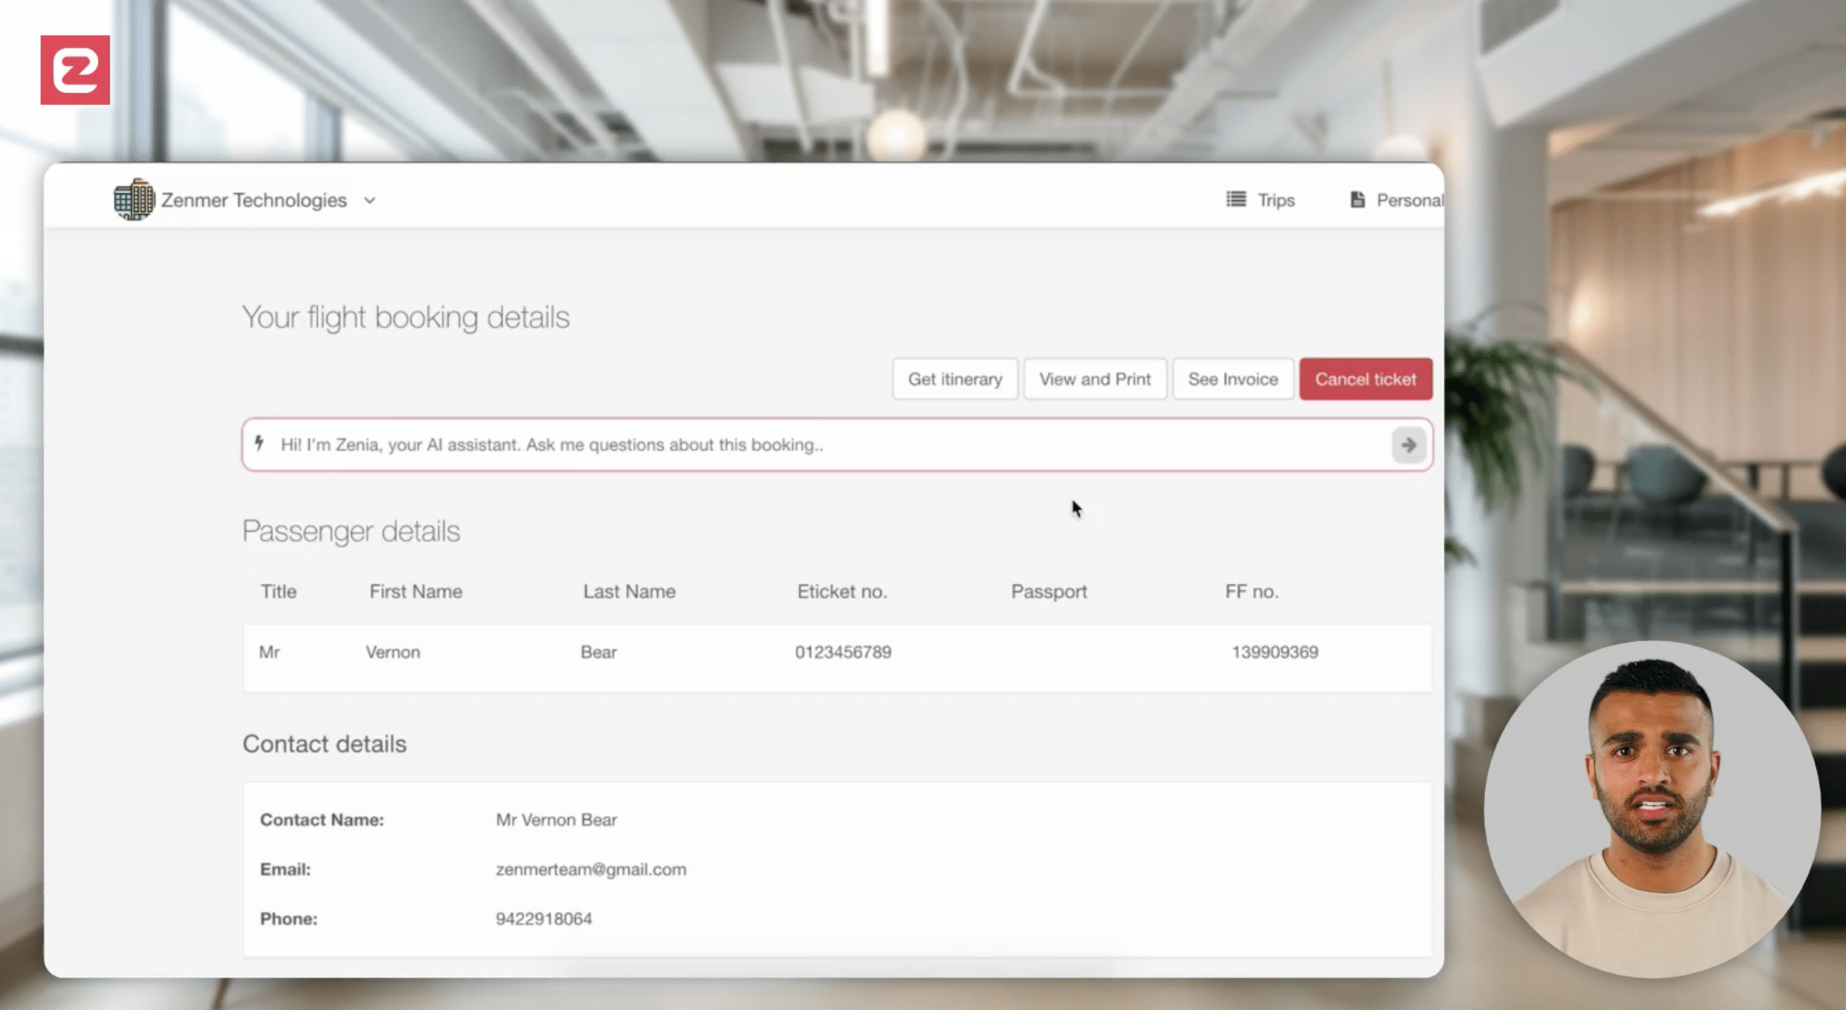Image resolution: width=1846 pixels, height=1010 pixels.
Task: Click the Eticket no. column header
Action: (841, 591)
